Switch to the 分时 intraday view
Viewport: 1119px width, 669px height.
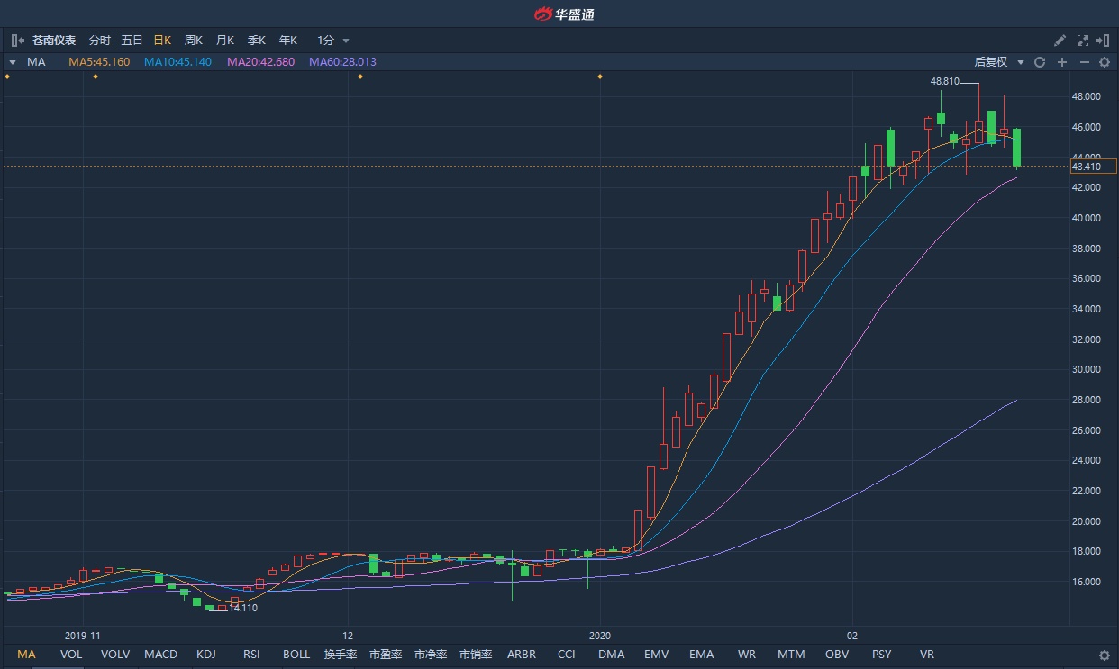(100, 41)
